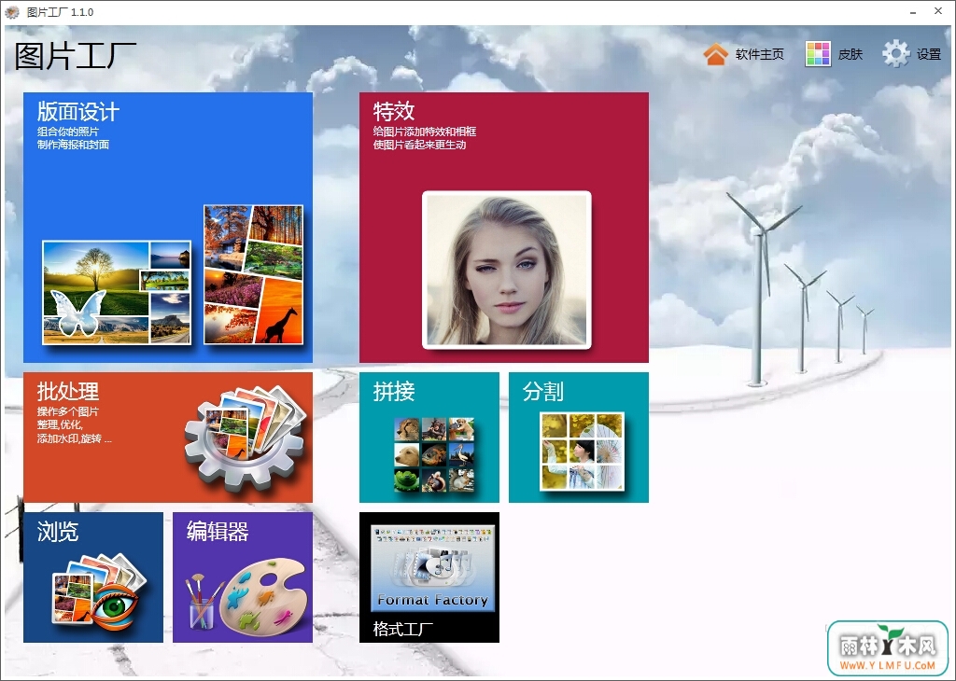Open the 编辑器 purple tile
This screenshot has width=956, height=681.
coord(243,577)
